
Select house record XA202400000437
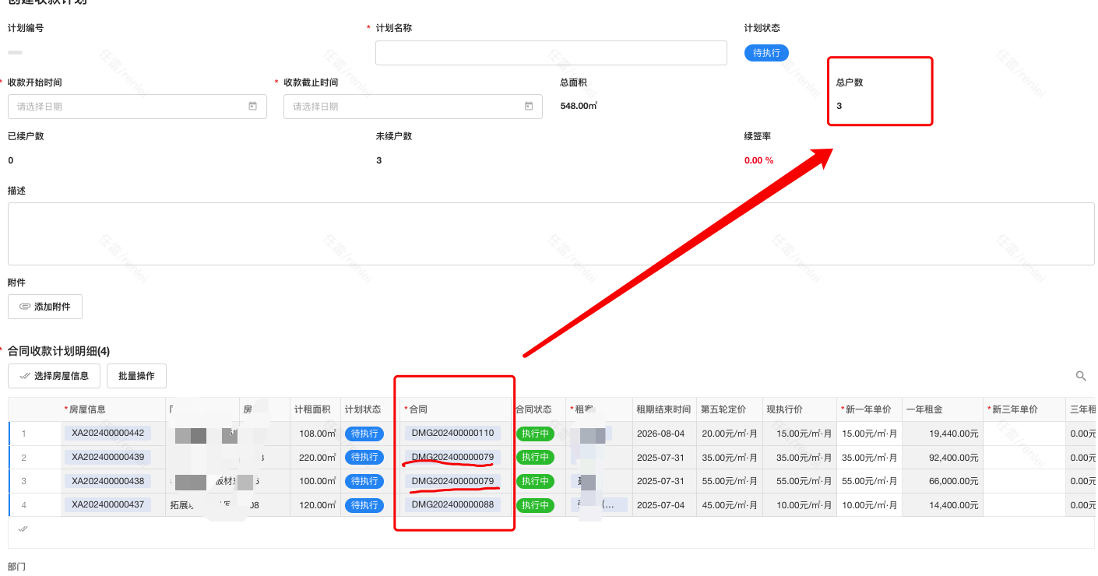click(x=107, y=505)
